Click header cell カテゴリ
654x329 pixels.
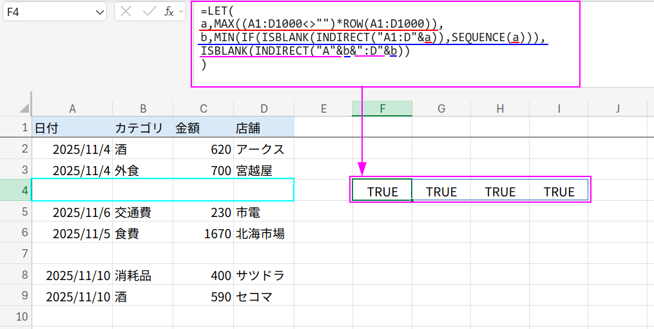click(x=142, y=127)
